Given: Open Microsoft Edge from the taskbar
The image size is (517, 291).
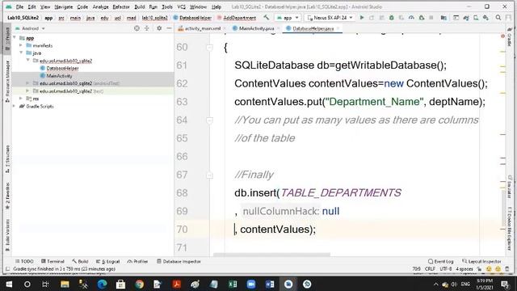Looking at the screenshot, I should click(102, 284).
